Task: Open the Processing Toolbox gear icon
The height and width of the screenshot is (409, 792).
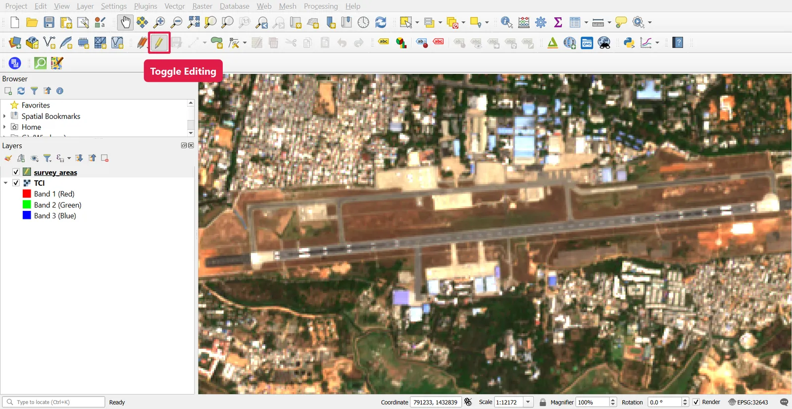Action: (x=541, y=22)
